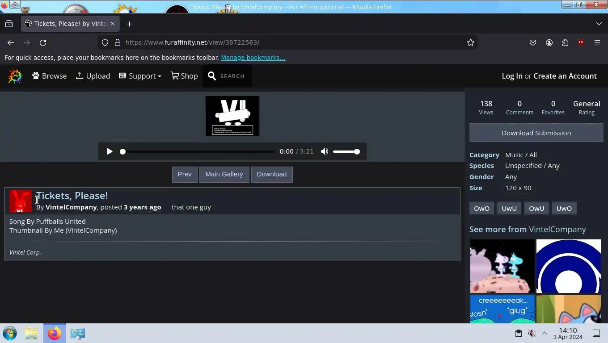Viewport: 608px width, 343px height.
Task: Open the blue circle gallery thumbnail
Action: 569,266
